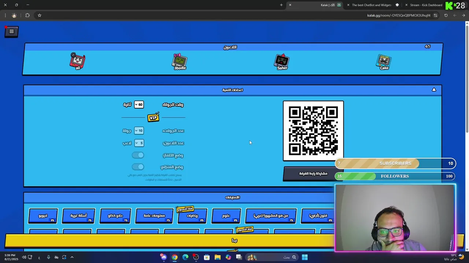Reload the page

click(446, 15)
